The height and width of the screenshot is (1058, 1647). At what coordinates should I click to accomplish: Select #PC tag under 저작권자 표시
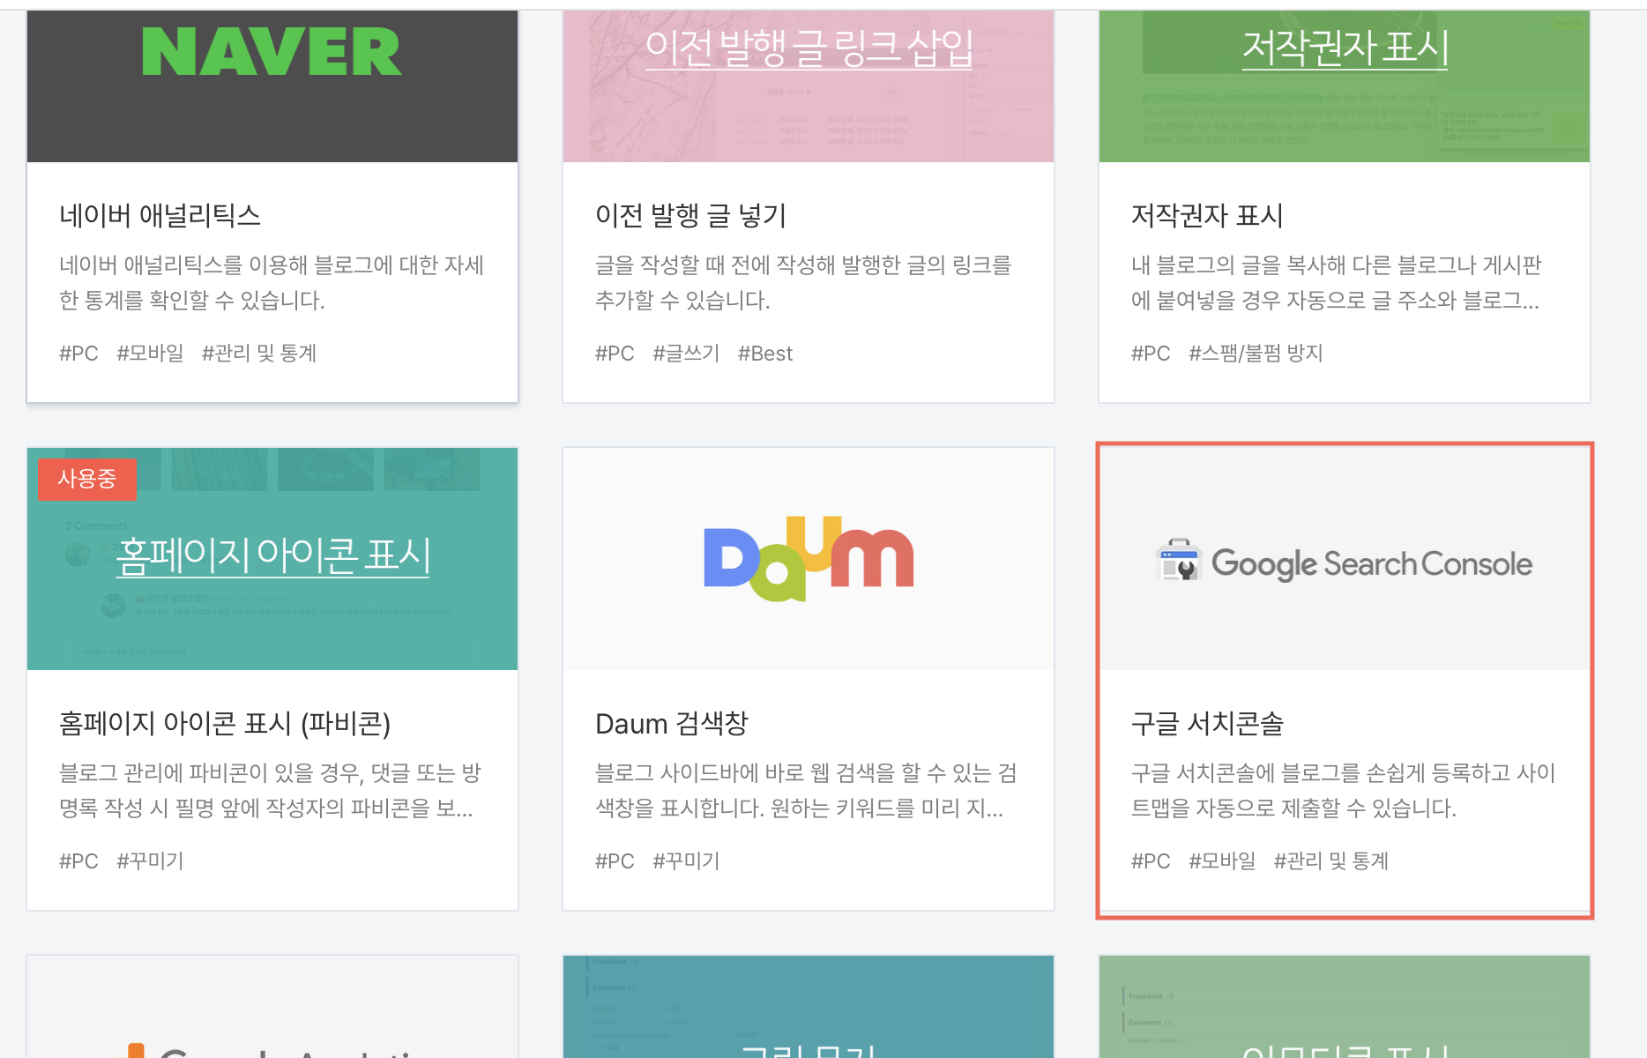coord(1151,354)
